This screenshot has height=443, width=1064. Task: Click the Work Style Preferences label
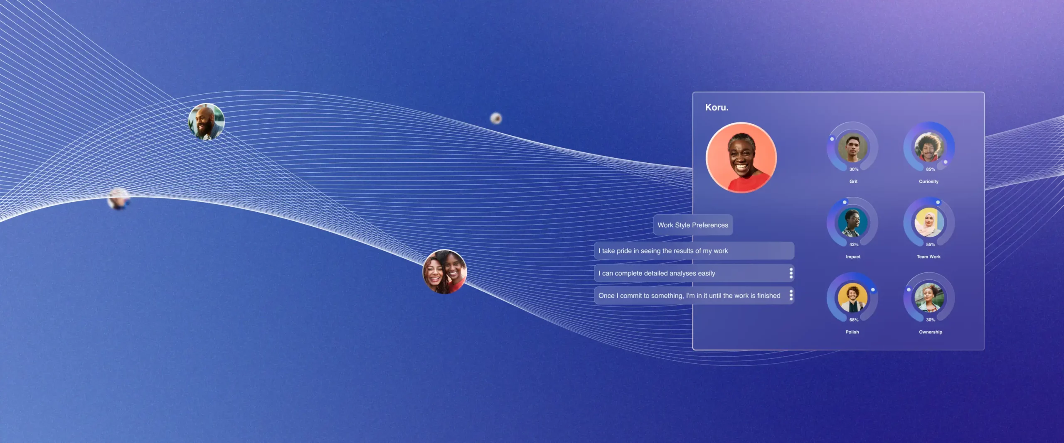pos(693,225)
